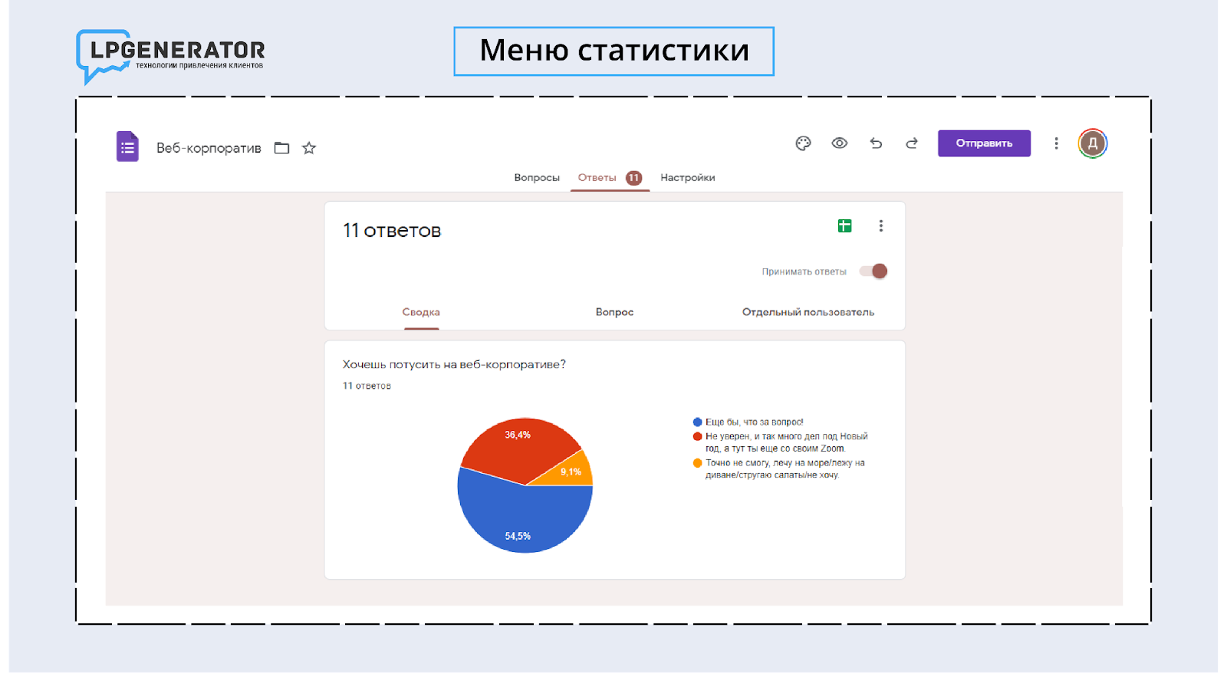Screen dimensions: 1227x700
Task: Preview the form with eye icon
Action: (x=840, y=143)
